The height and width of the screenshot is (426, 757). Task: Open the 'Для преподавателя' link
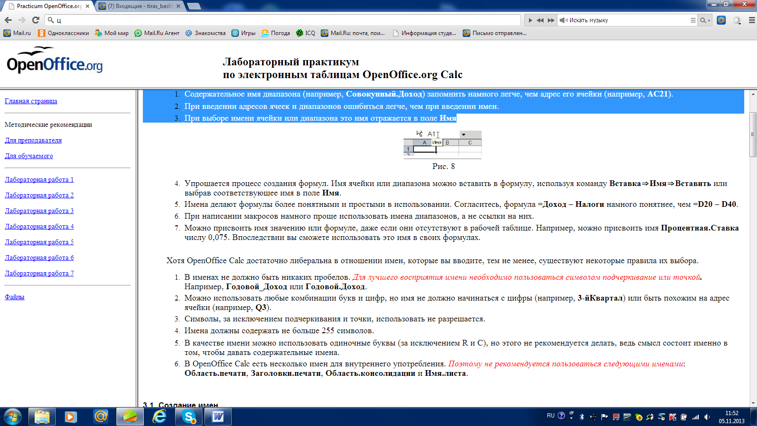click(x=33, y=140)
